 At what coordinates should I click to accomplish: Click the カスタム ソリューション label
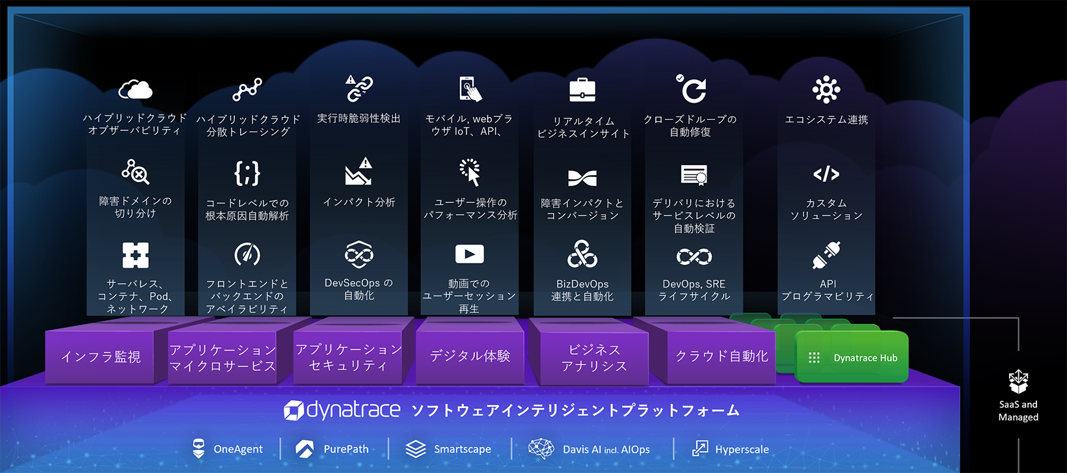coord(826,209)
